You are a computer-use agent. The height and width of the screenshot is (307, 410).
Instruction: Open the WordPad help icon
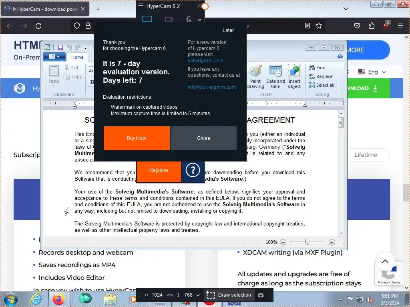[340, 57]
